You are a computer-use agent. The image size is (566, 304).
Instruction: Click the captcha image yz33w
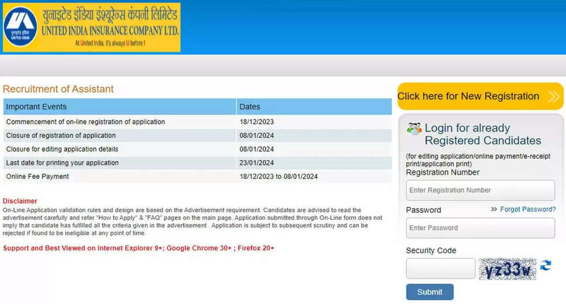(x=508, y=269)
